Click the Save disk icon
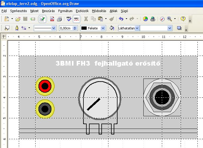 tap(25, 19)
